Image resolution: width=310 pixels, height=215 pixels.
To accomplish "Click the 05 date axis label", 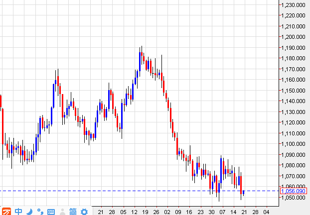I will click(123, 212).
